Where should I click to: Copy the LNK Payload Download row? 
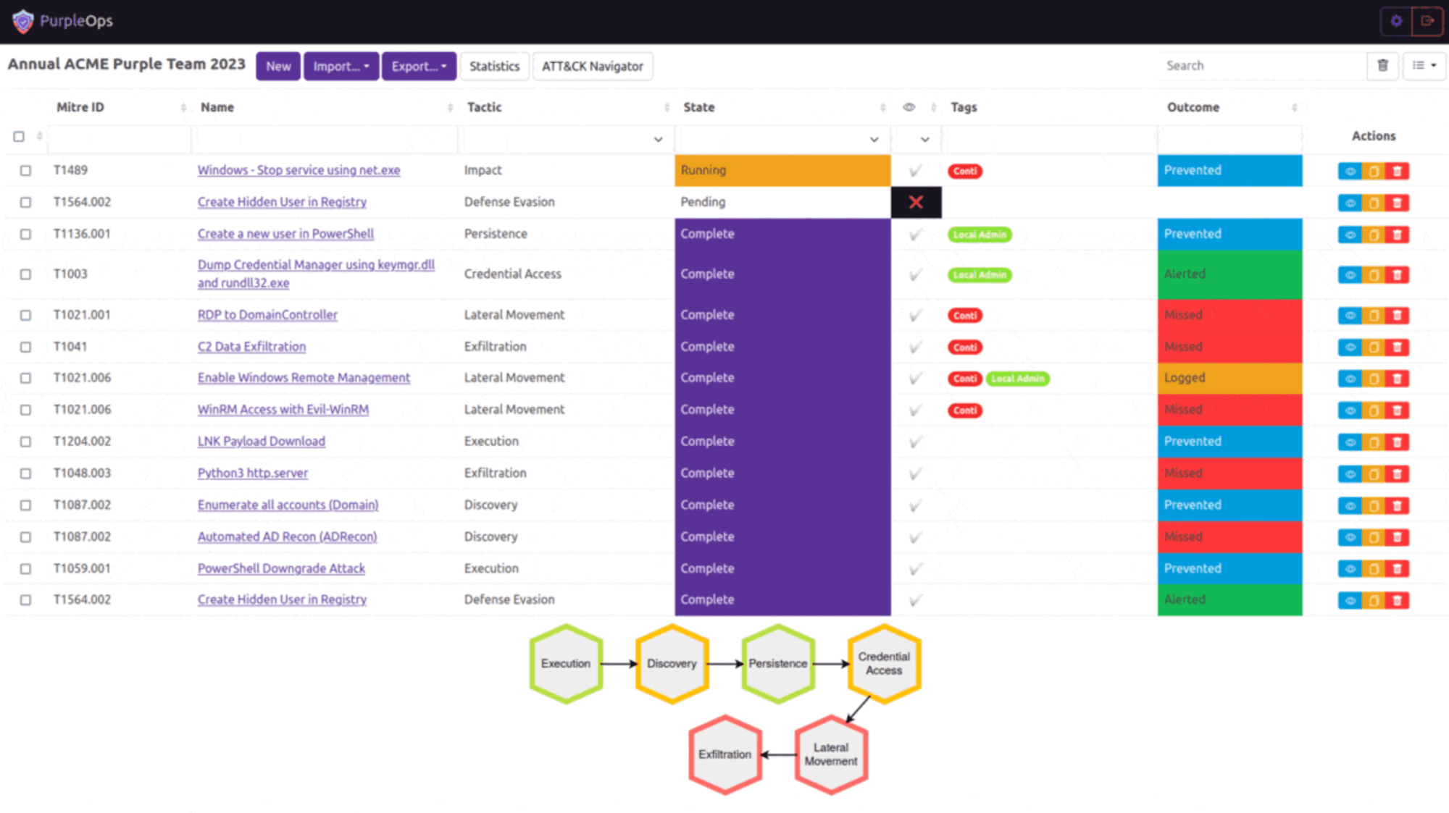coord(1374,442)
